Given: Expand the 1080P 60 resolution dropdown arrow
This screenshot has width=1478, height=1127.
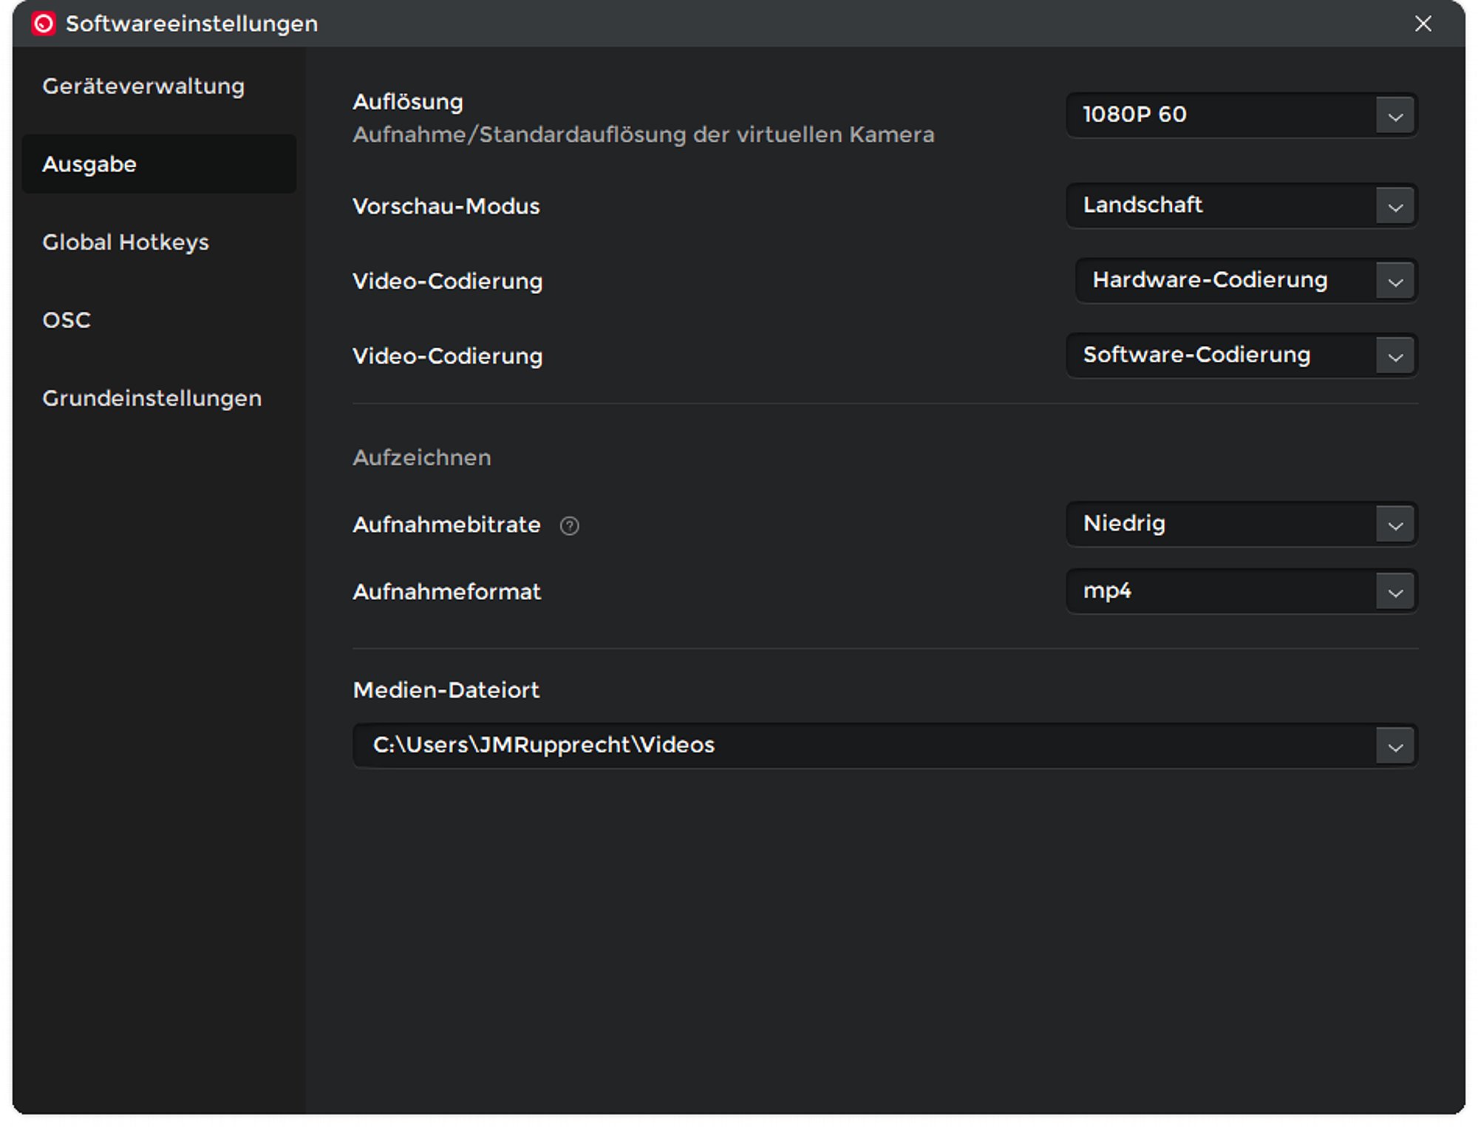Looking at the screenshot, I should [x=1394, y=116].
